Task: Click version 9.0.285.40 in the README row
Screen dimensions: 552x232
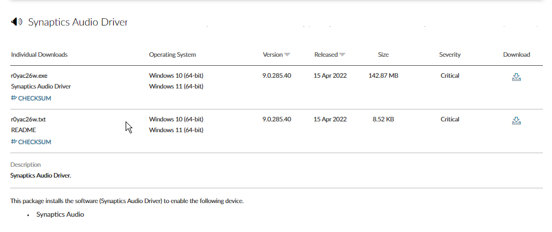Action: tap(277, 119)
